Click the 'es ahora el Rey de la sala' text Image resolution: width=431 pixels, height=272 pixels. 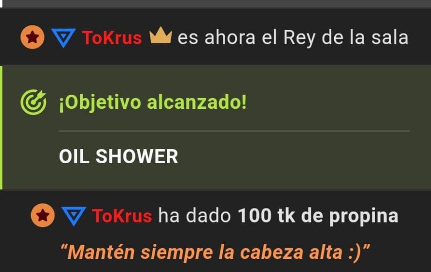[x=293, y=37]
